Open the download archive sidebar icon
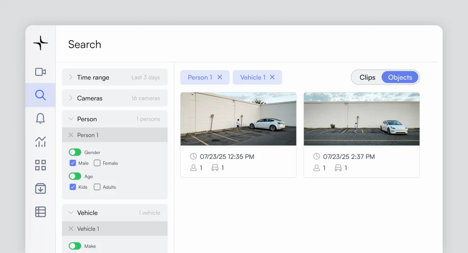Screen dimensions: 468x253 pos(40,188)
